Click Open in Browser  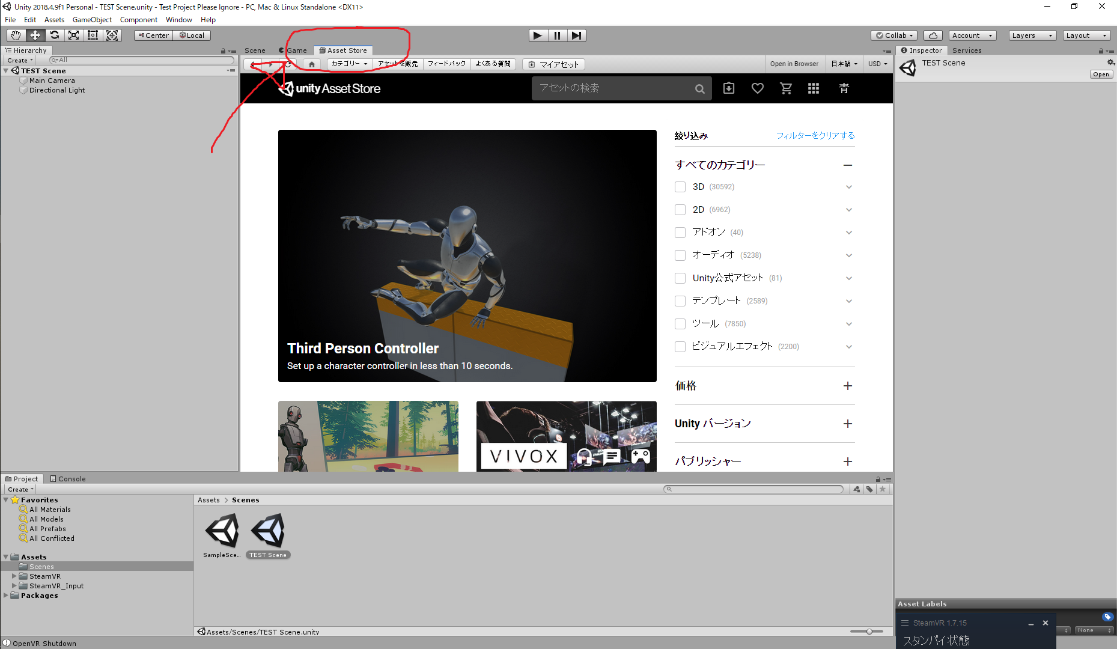[x=794, y=64]
